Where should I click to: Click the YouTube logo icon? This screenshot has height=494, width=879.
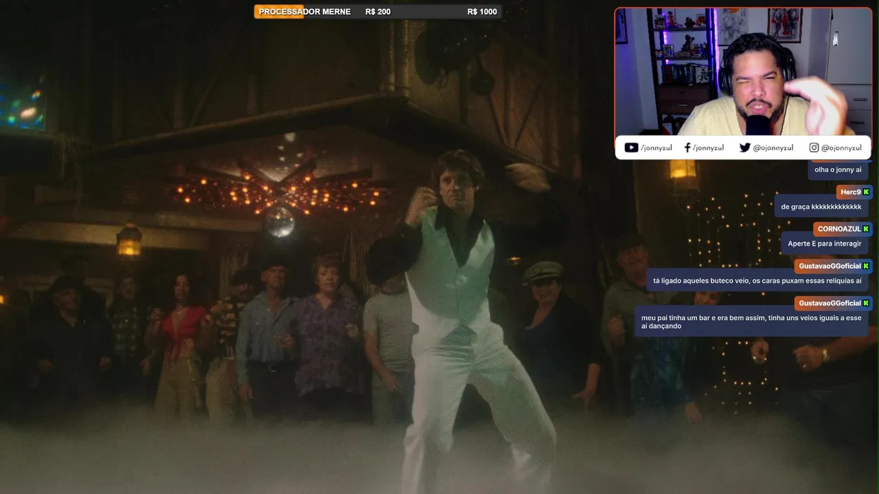tap(631, 148)
